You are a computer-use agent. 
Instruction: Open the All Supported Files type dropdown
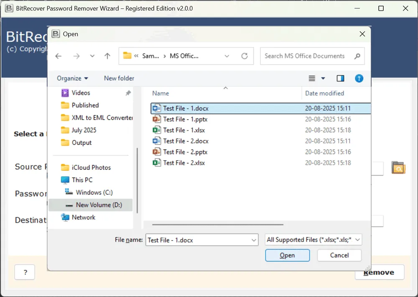coord(313,240)
